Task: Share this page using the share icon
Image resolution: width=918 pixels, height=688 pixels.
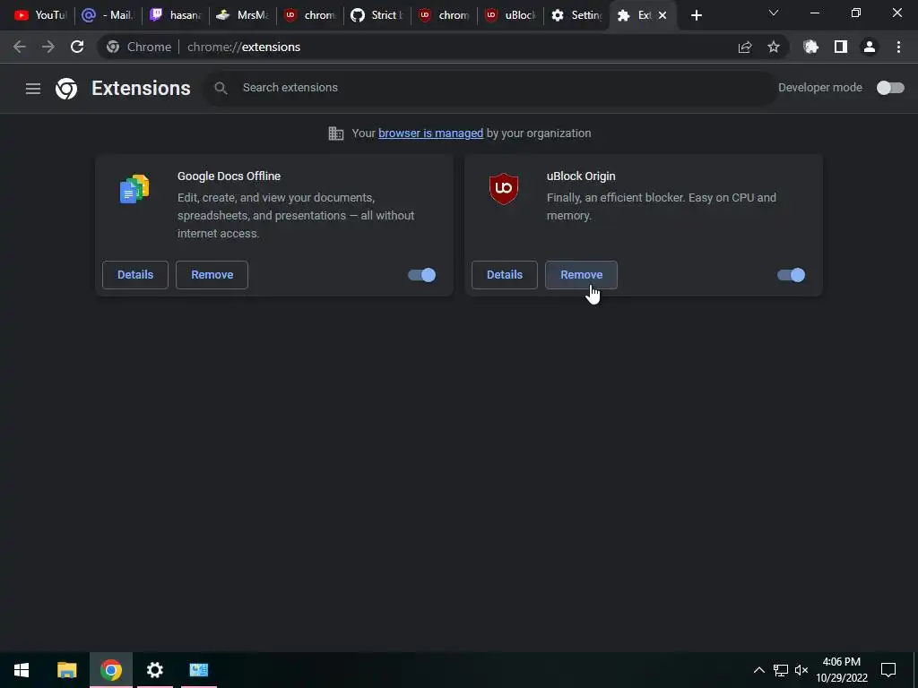Action: click(745, 47)
